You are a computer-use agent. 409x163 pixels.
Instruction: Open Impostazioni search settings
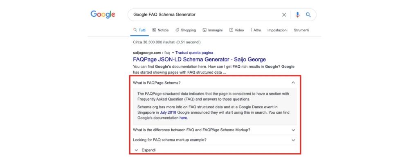277,30
